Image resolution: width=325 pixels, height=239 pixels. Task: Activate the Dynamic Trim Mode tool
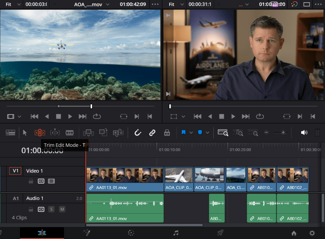pyautogui.click(x=55, y=133)
